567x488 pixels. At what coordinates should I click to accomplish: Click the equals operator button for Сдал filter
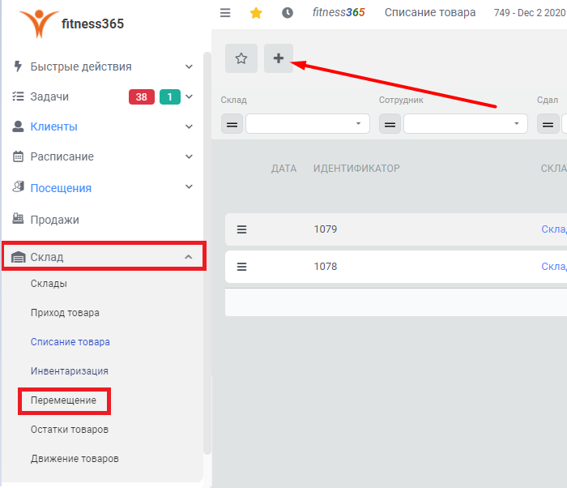(x=548, y=124)
